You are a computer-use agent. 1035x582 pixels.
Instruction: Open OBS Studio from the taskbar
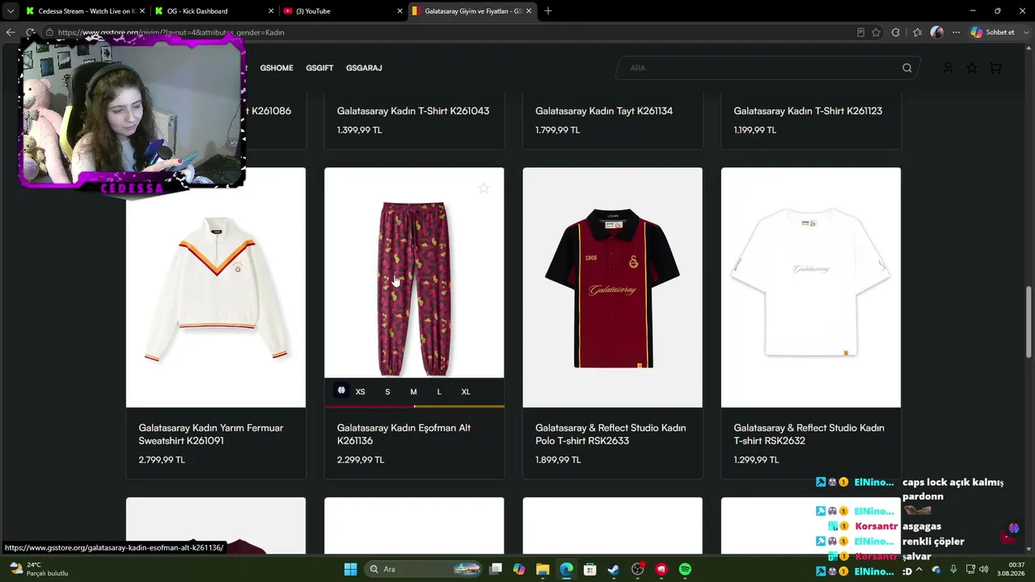(x=638, y=569)
